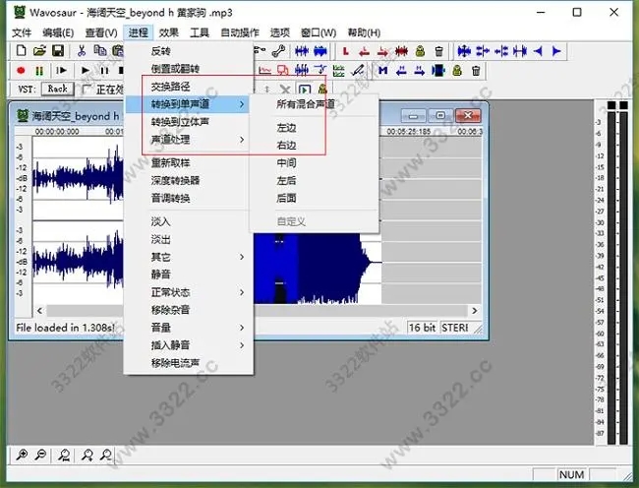Viewport: 639px width, 488px height.
Task: Click the zoom in magnifier icon
Action: pyautogui.click(x=23, y=454)
